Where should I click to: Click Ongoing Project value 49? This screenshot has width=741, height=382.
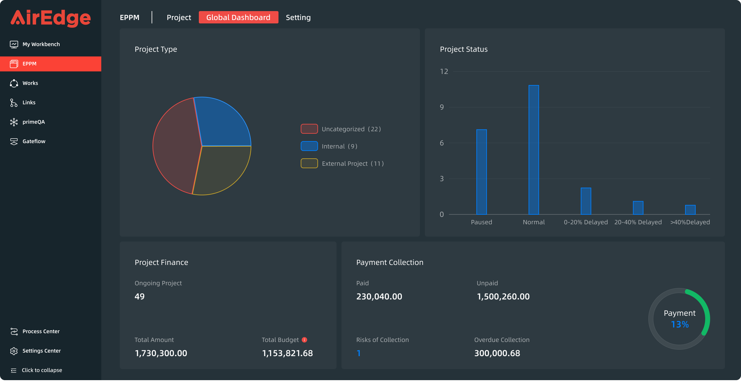point(140,297)
